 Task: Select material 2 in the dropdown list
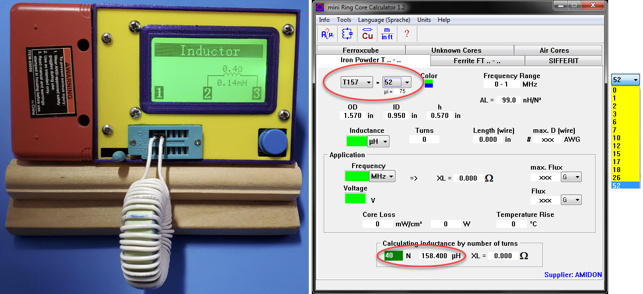625,106
